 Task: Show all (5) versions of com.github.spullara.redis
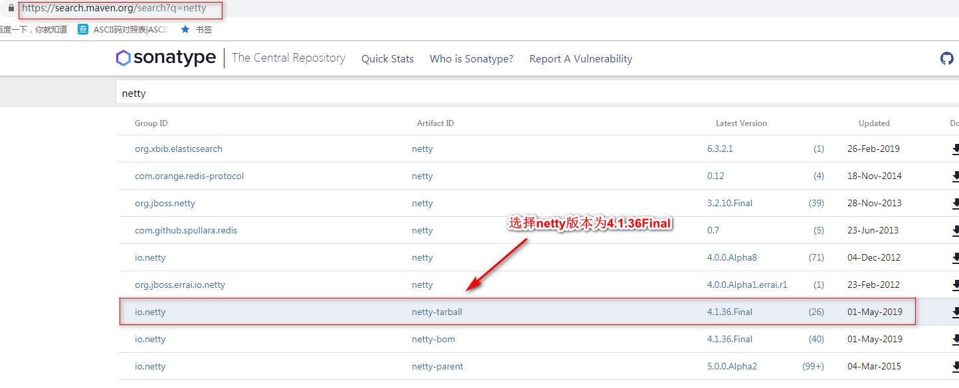(819, 230)
